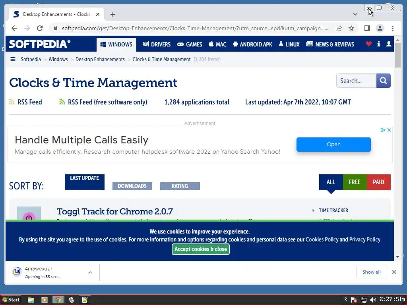
Task: Launch media player from taskbar
Action: (45, 300)
